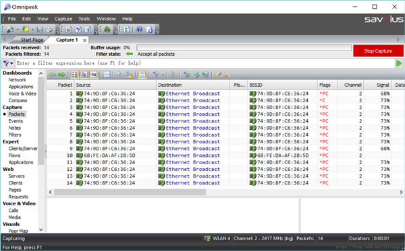405x251 pixels.
Task: Open the filter funnel dropdown beside expression box
Action: pyautogui.click(x=8, y=63)
